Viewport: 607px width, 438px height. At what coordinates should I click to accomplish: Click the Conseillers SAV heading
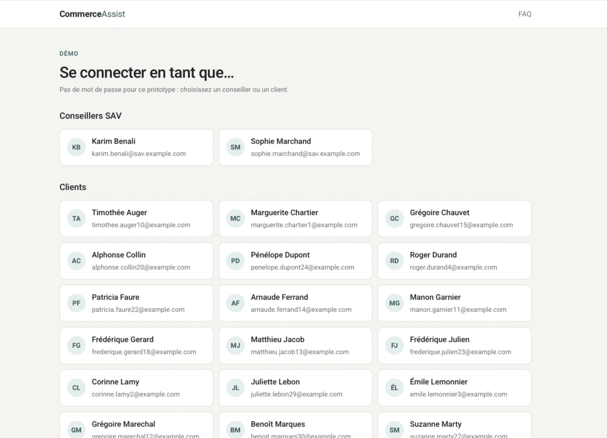[x=91, y=116]
